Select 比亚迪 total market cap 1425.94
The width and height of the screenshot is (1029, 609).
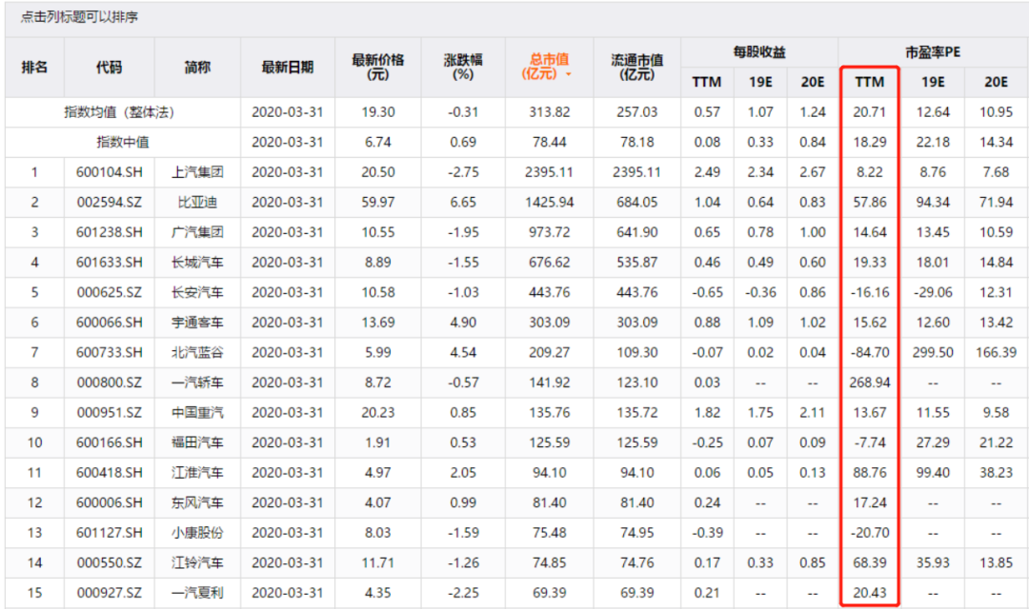(x=550, y=203)
